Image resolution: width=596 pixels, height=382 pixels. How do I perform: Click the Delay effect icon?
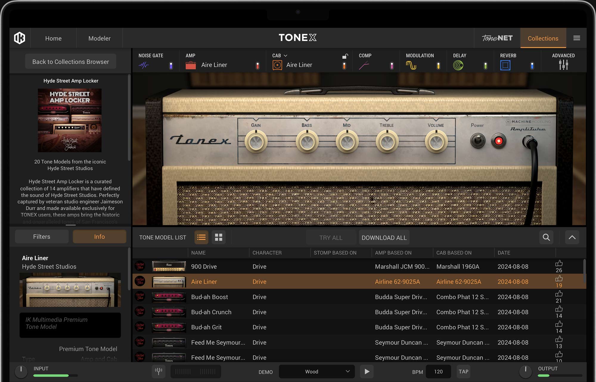pos(458,65)
